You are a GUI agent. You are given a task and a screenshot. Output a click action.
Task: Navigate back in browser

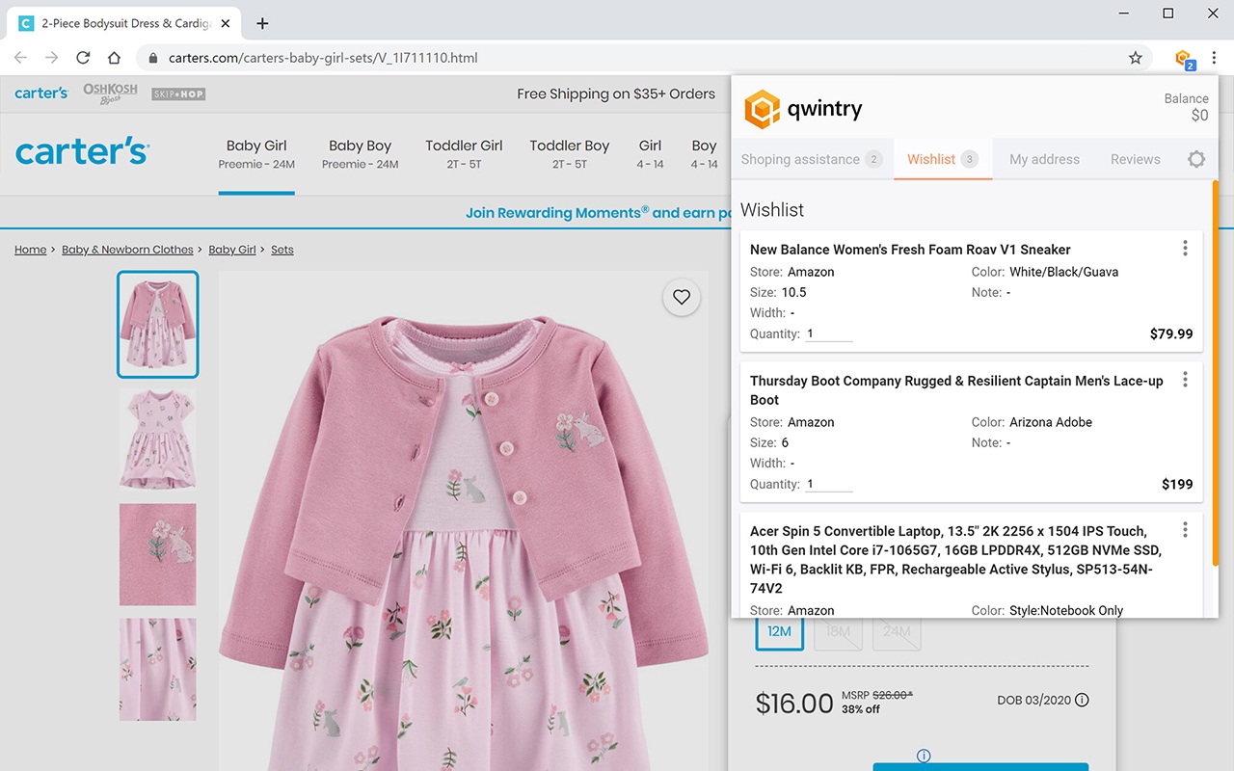pos(21,58)
